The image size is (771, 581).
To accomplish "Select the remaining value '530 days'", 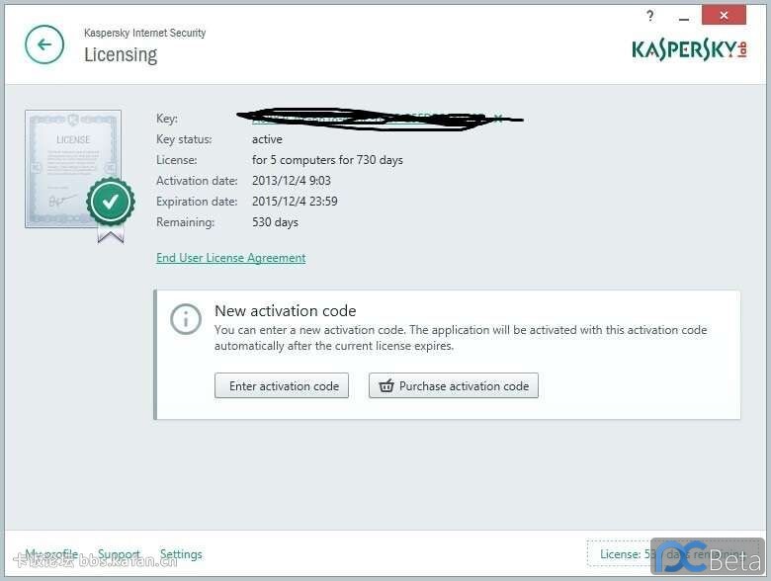I will click(x=275, y=221).
